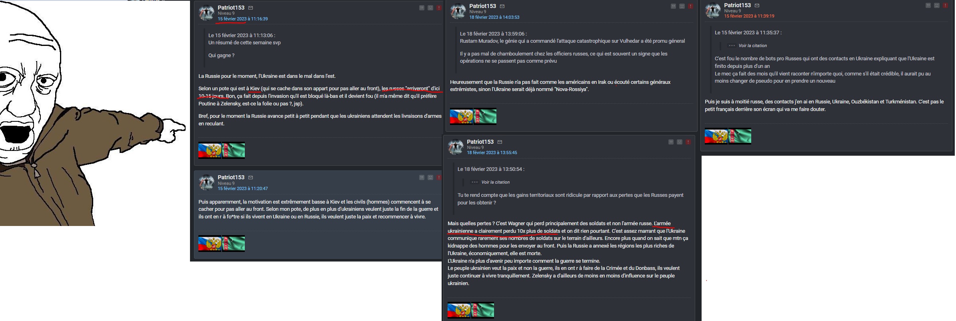The width and height of the screenshot is (956, 321).
Task: Click the Russian flag signature under the 11:20:47 post
Action: click(x=210, y=244)
